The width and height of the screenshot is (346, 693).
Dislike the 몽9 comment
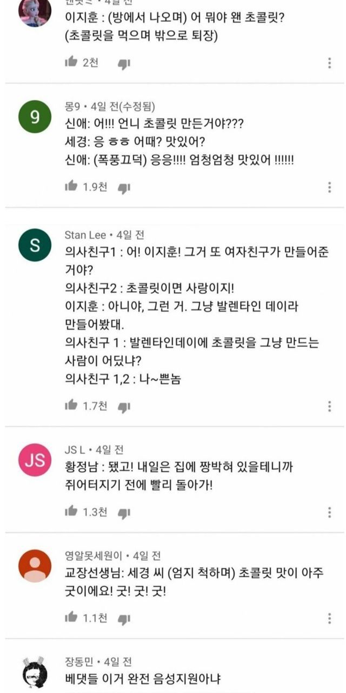124,188
